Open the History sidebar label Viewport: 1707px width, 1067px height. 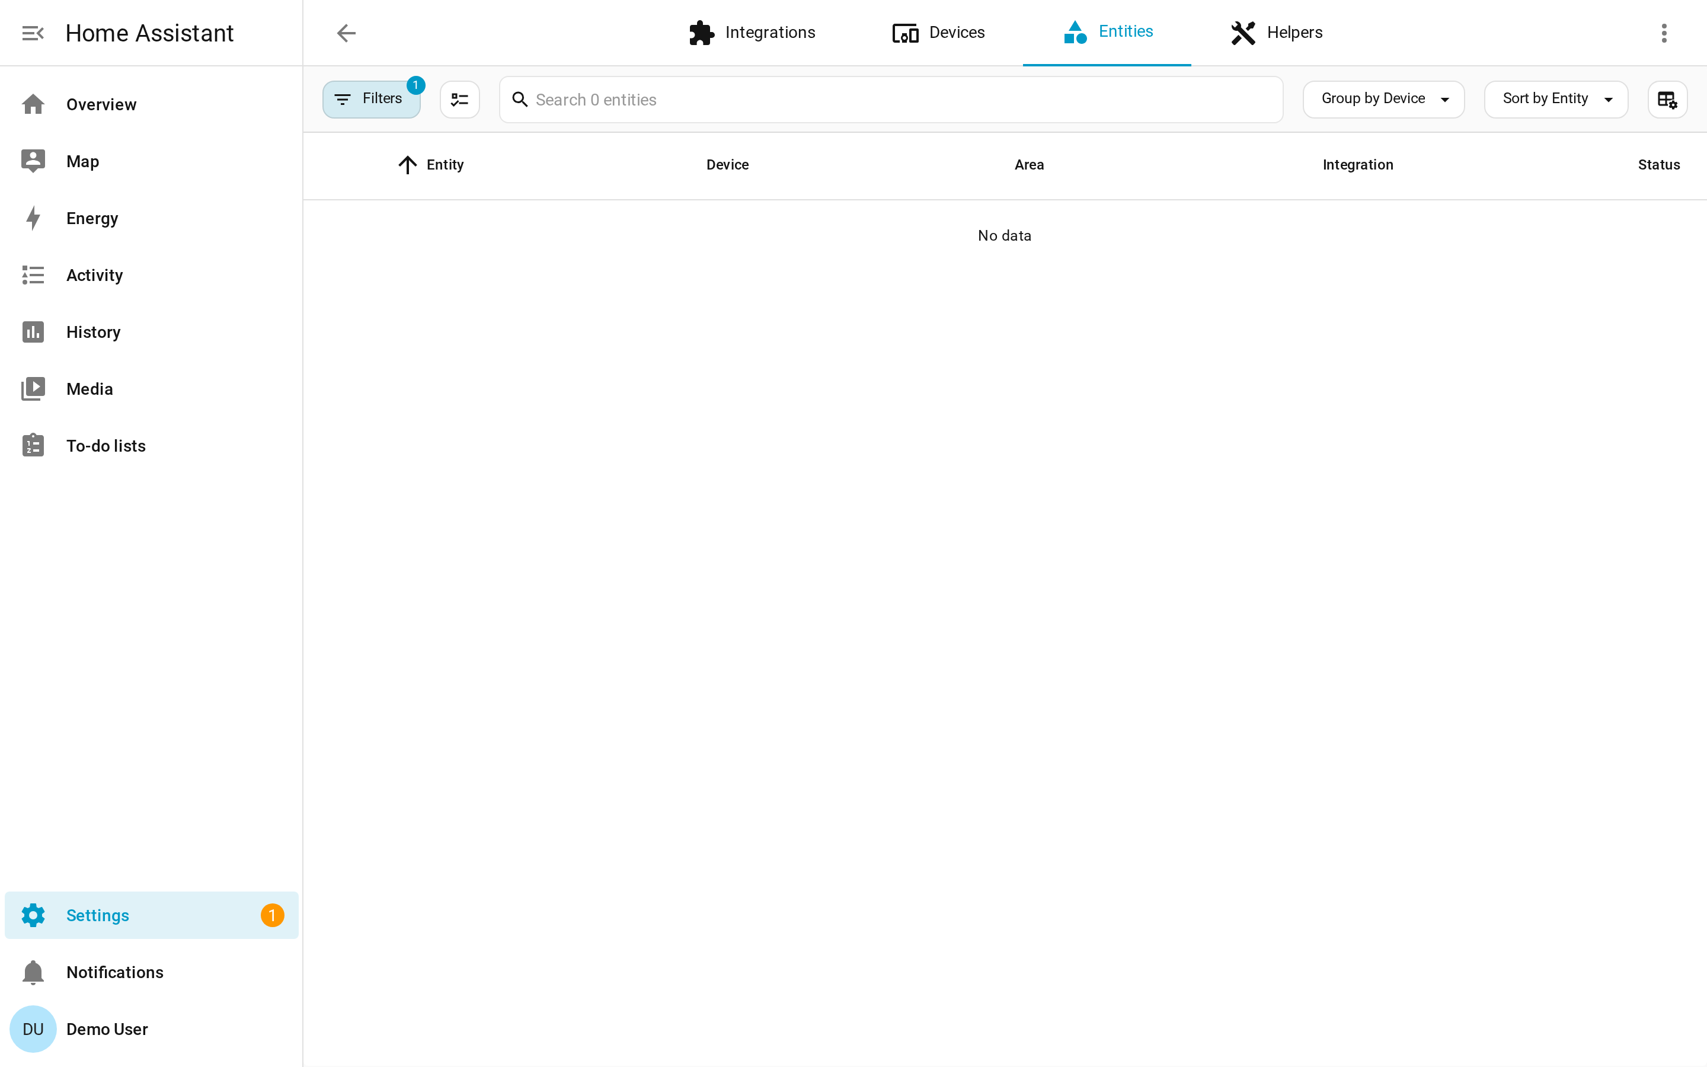pos(93,333)
